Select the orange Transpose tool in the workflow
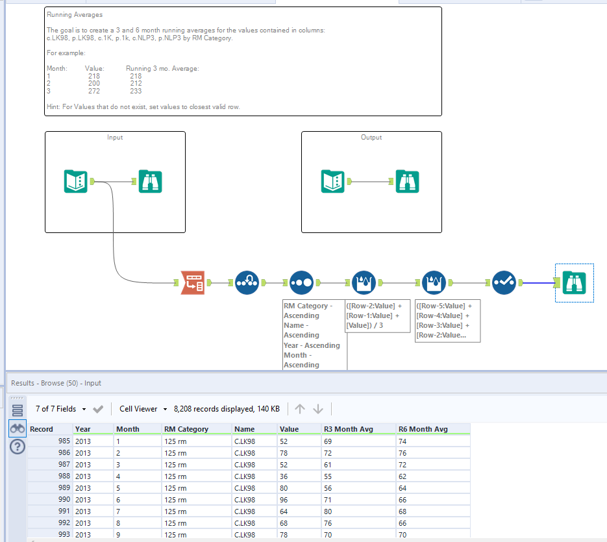The height and width of the screenshot is (542, 607). 193,282
